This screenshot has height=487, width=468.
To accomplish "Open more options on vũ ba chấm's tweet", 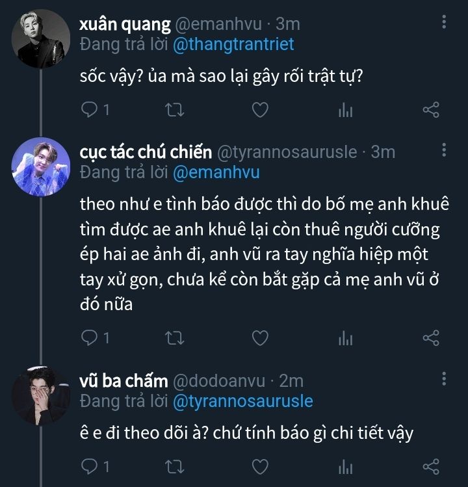I will (x=444, y=379).
